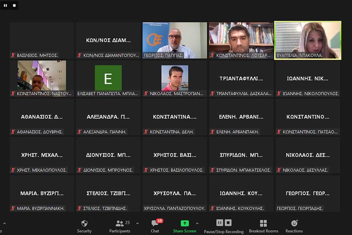This screenshot has height=235, width=352.
Task: Stop recording from top-left indicator
Action: [14, 5]
